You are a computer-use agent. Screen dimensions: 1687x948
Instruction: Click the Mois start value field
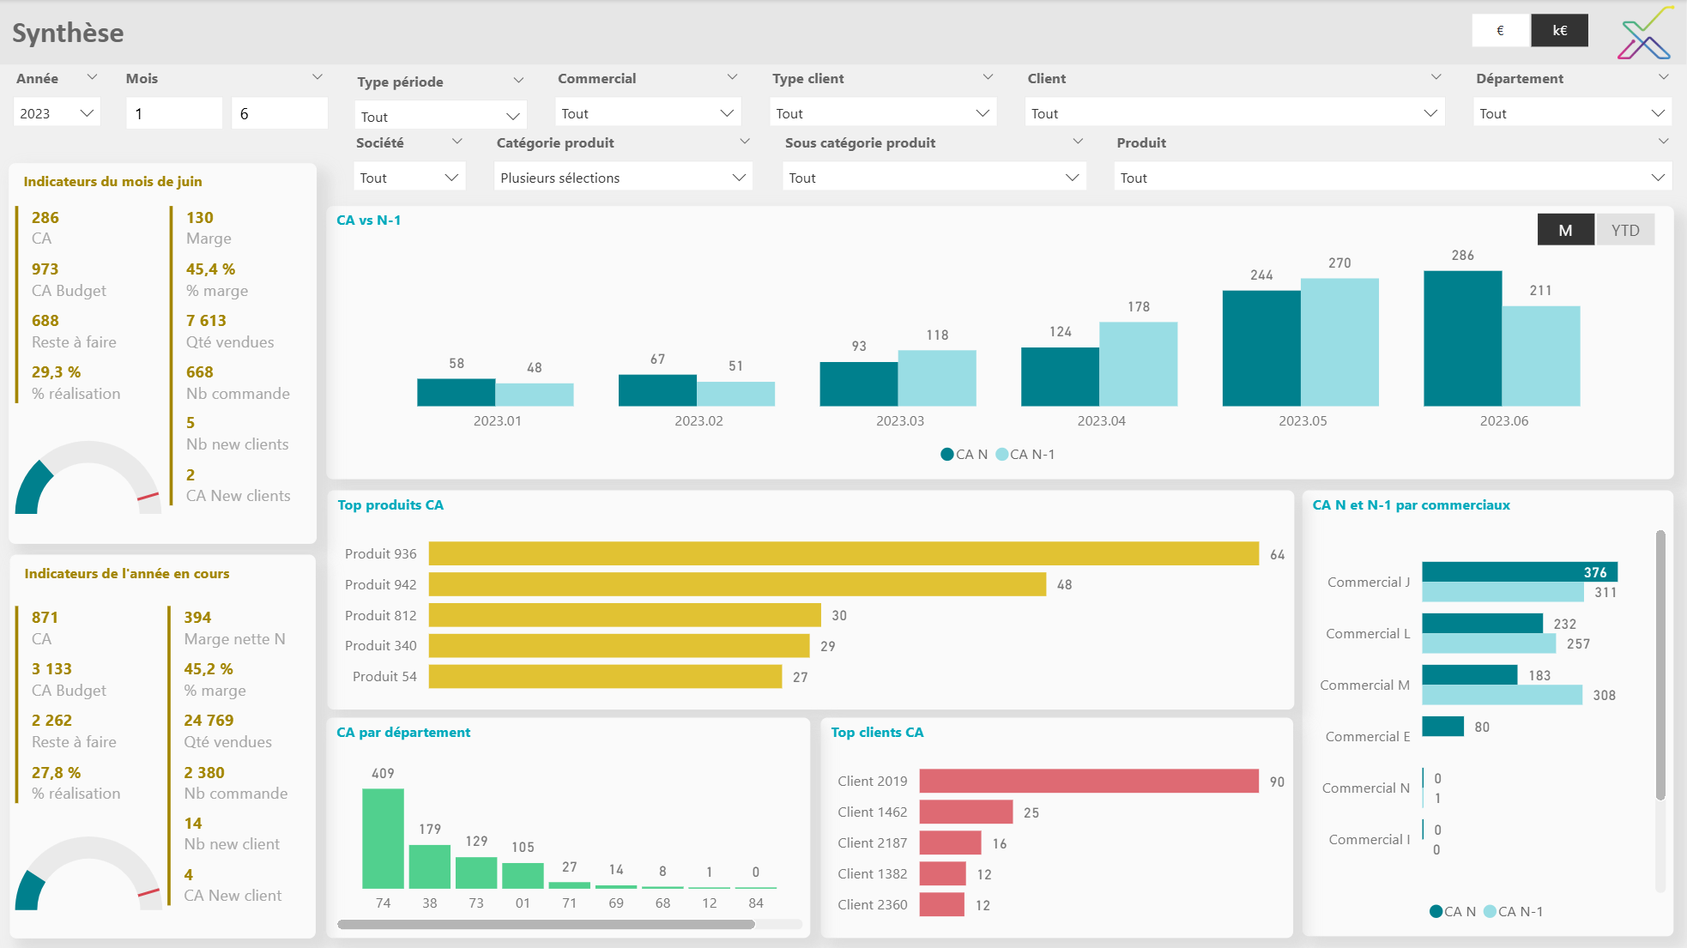pyautogui.click(x=174, y=113)
